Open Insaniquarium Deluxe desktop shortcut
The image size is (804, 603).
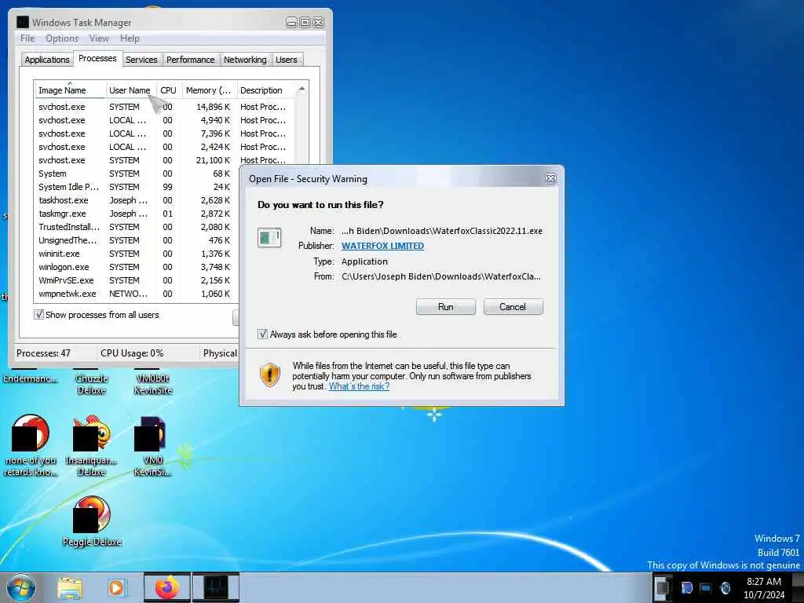(91, 445)
